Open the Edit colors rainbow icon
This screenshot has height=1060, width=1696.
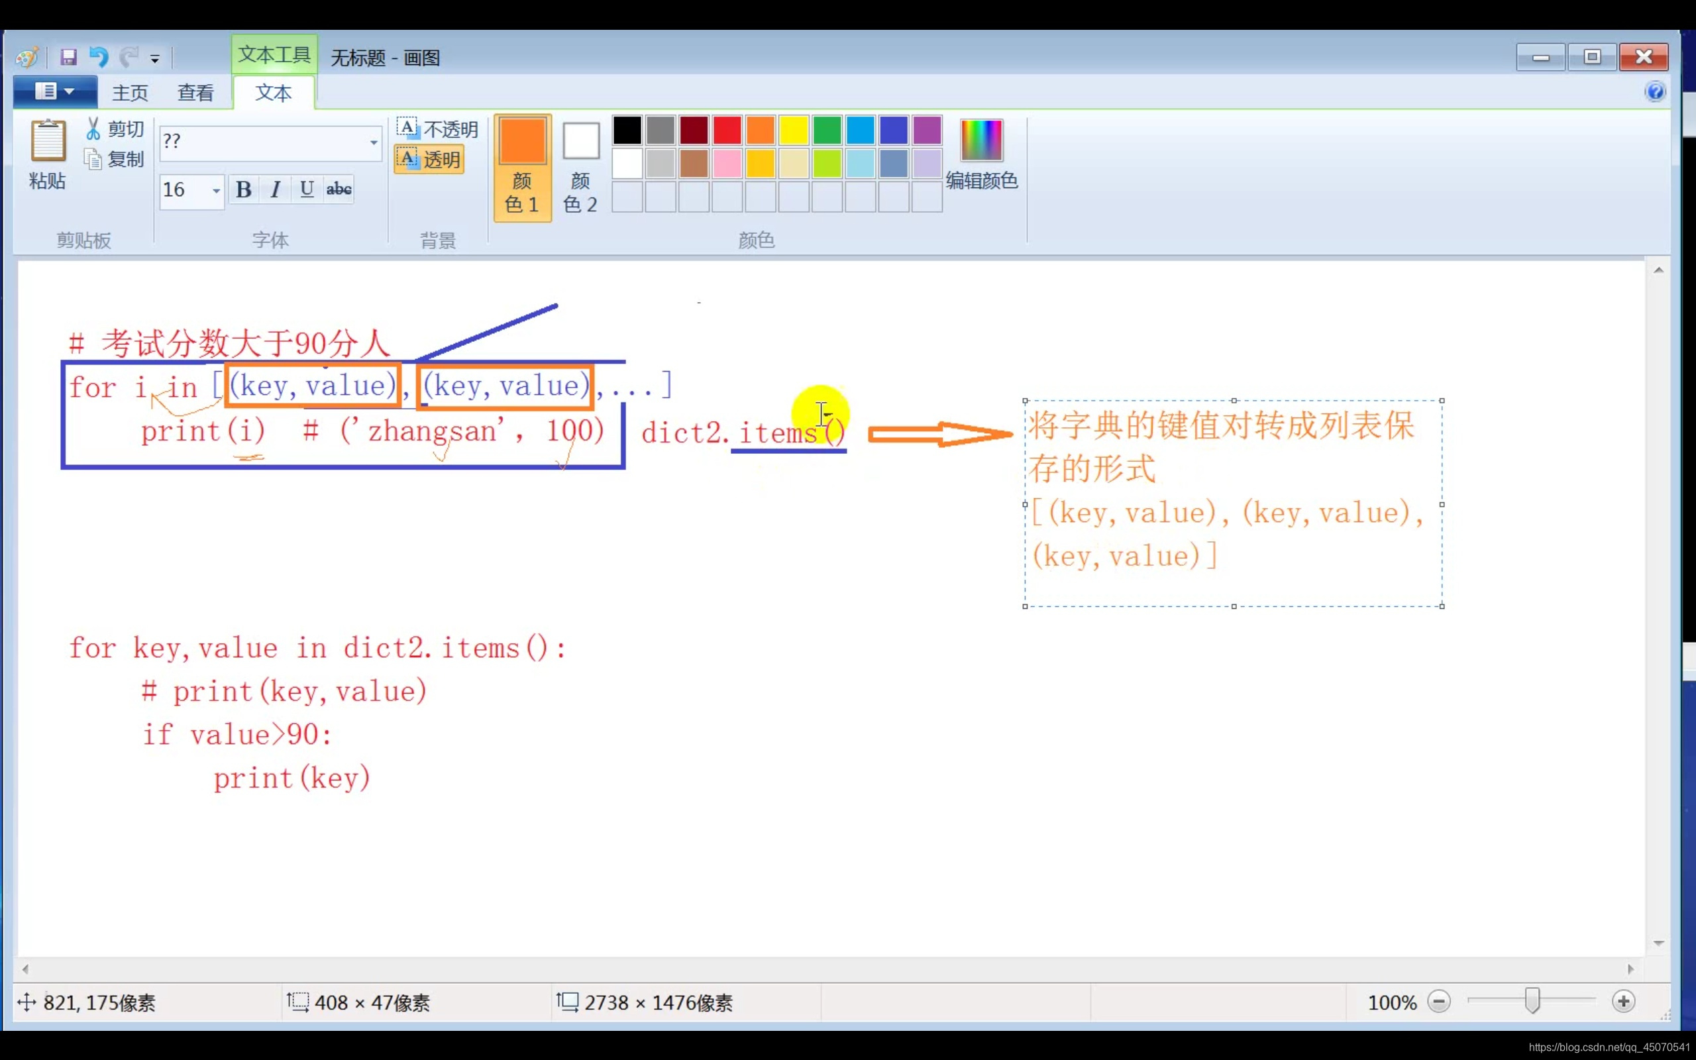980,140
